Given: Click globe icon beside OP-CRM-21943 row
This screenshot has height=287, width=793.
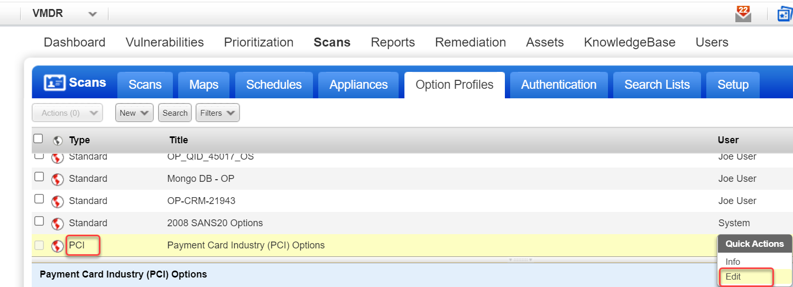Looking at the screenshot, I should pos(58,201).
